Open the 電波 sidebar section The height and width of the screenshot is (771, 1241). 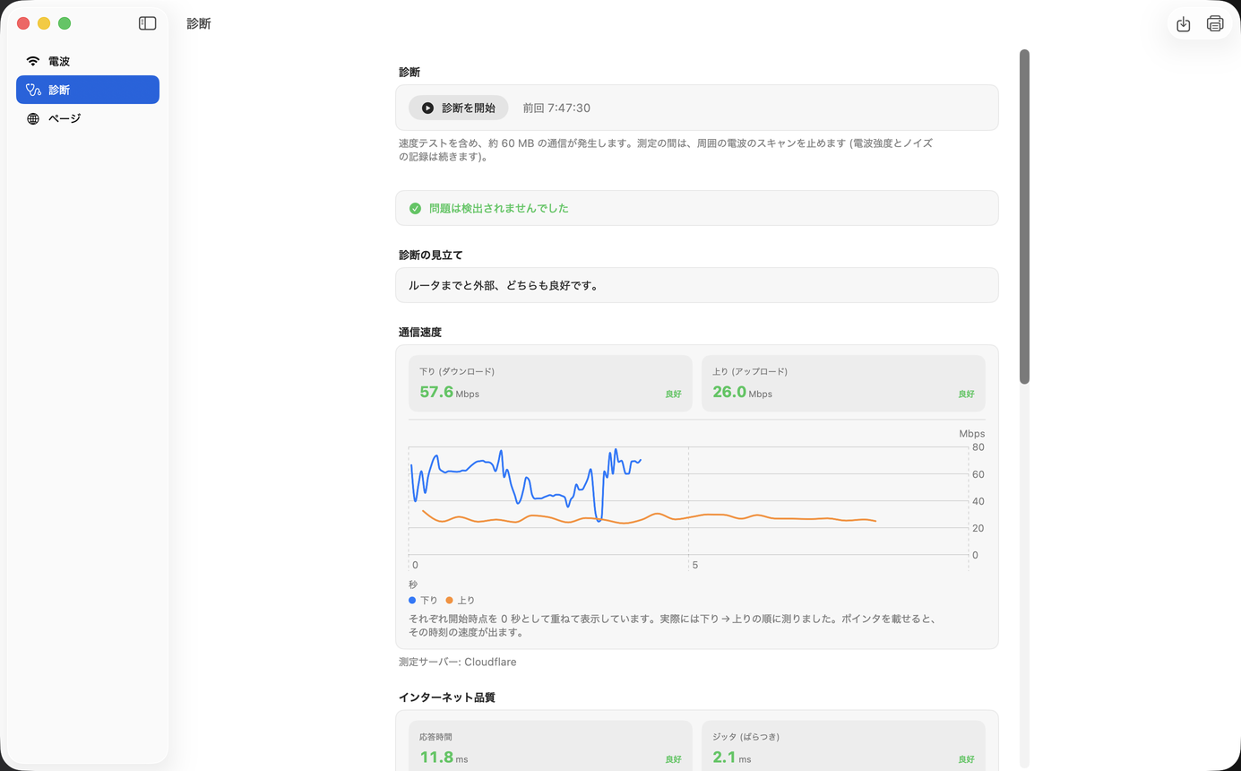point(88,61)
